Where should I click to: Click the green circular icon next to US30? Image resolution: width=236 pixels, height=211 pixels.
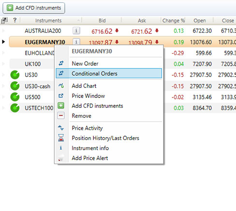click(x=15, y=75)
